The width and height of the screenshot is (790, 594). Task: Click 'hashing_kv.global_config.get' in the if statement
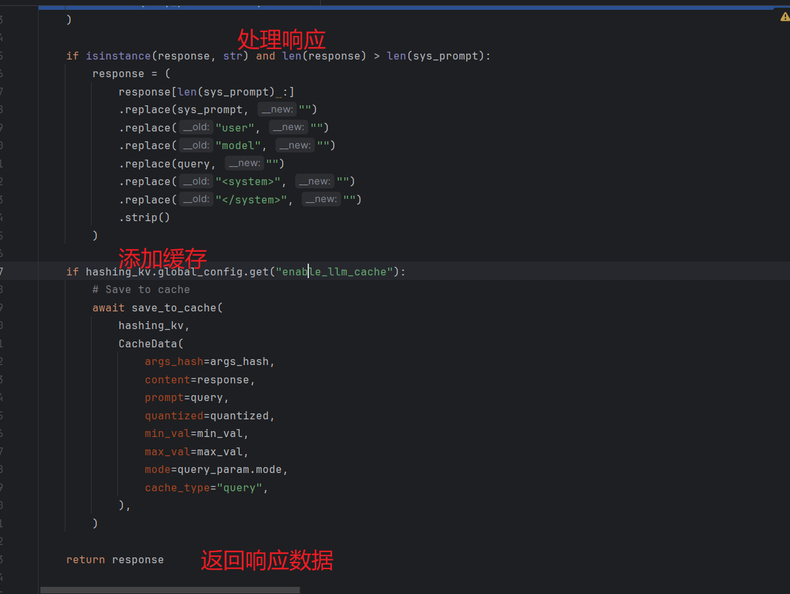click(x=177, y=271)
